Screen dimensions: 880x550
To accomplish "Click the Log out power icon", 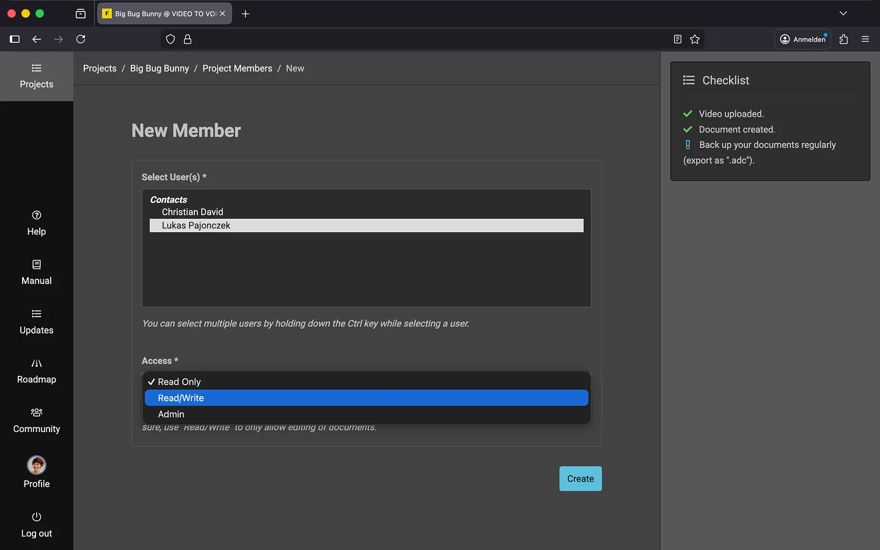I will click(x=37, y=517).
